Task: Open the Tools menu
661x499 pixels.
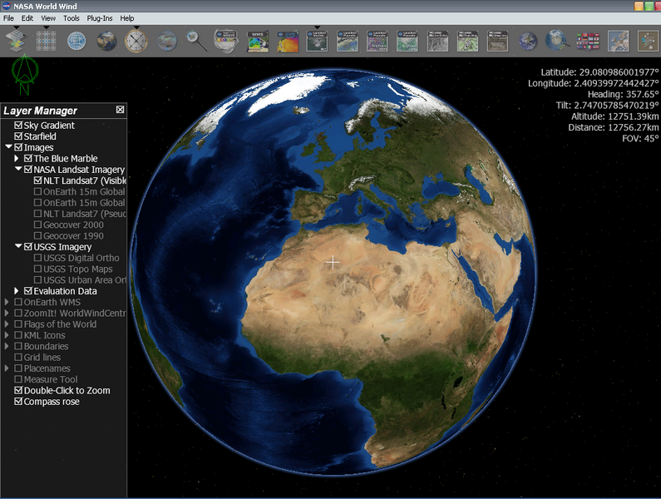Action: pos(72,18)
